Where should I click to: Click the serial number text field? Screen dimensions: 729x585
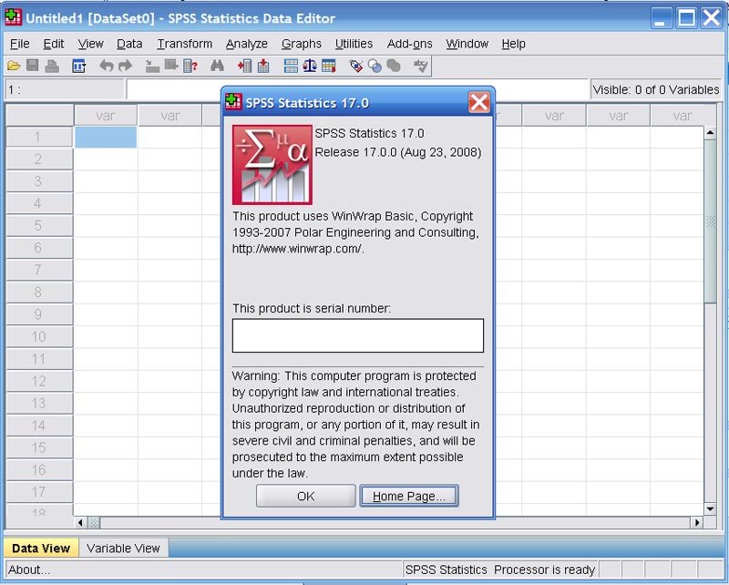pos(357,335)
